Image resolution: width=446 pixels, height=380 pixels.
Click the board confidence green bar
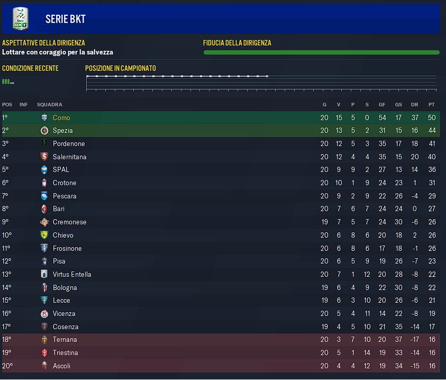322,52
